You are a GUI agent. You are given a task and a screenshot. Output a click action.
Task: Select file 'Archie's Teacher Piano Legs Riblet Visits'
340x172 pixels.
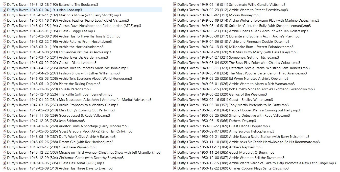point(68,20)
